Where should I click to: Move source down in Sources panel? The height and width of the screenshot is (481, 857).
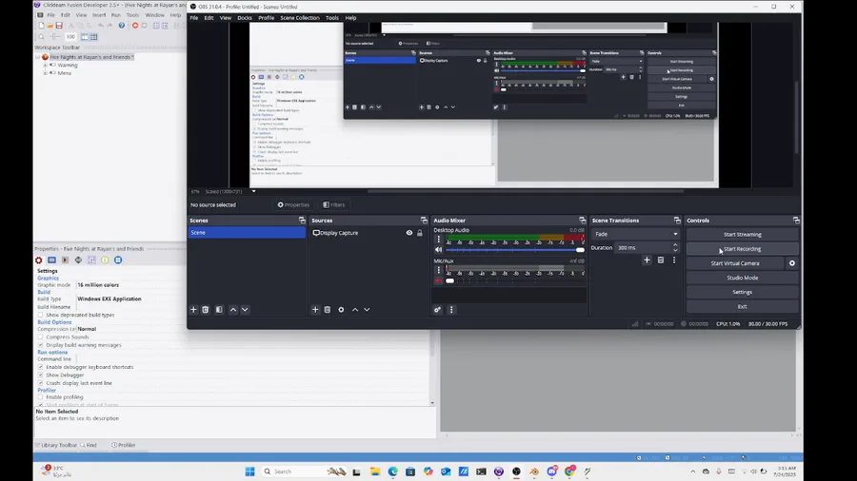point(367,310)
